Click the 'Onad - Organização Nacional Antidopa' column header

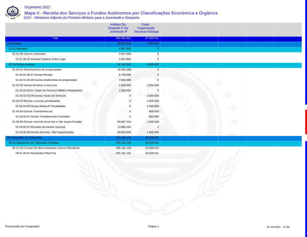pos(146,28)
